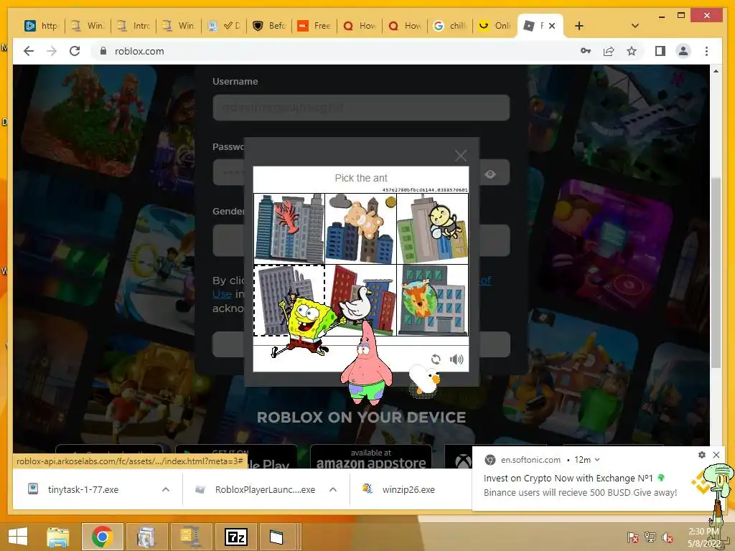Screen dimensions: 735x551
Task: Restart the captcha challenge
Action: point(436,359)
